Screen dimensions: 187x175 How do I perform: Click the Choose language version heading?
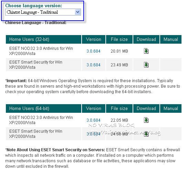[x=34, y=6]
